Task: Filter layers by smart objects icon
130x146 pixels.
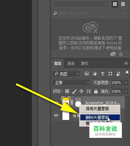Action: pyautogui.click(x=118, y=74)
